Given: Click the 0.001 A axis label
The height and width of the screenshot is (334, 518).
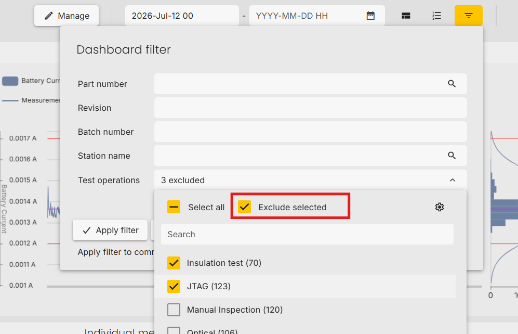Looking at the screenshot, I should (x=21, y=286).
